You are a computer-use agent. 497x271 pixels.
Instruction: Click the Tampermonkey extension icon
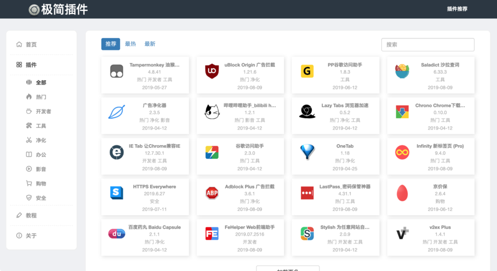point(117,71)
